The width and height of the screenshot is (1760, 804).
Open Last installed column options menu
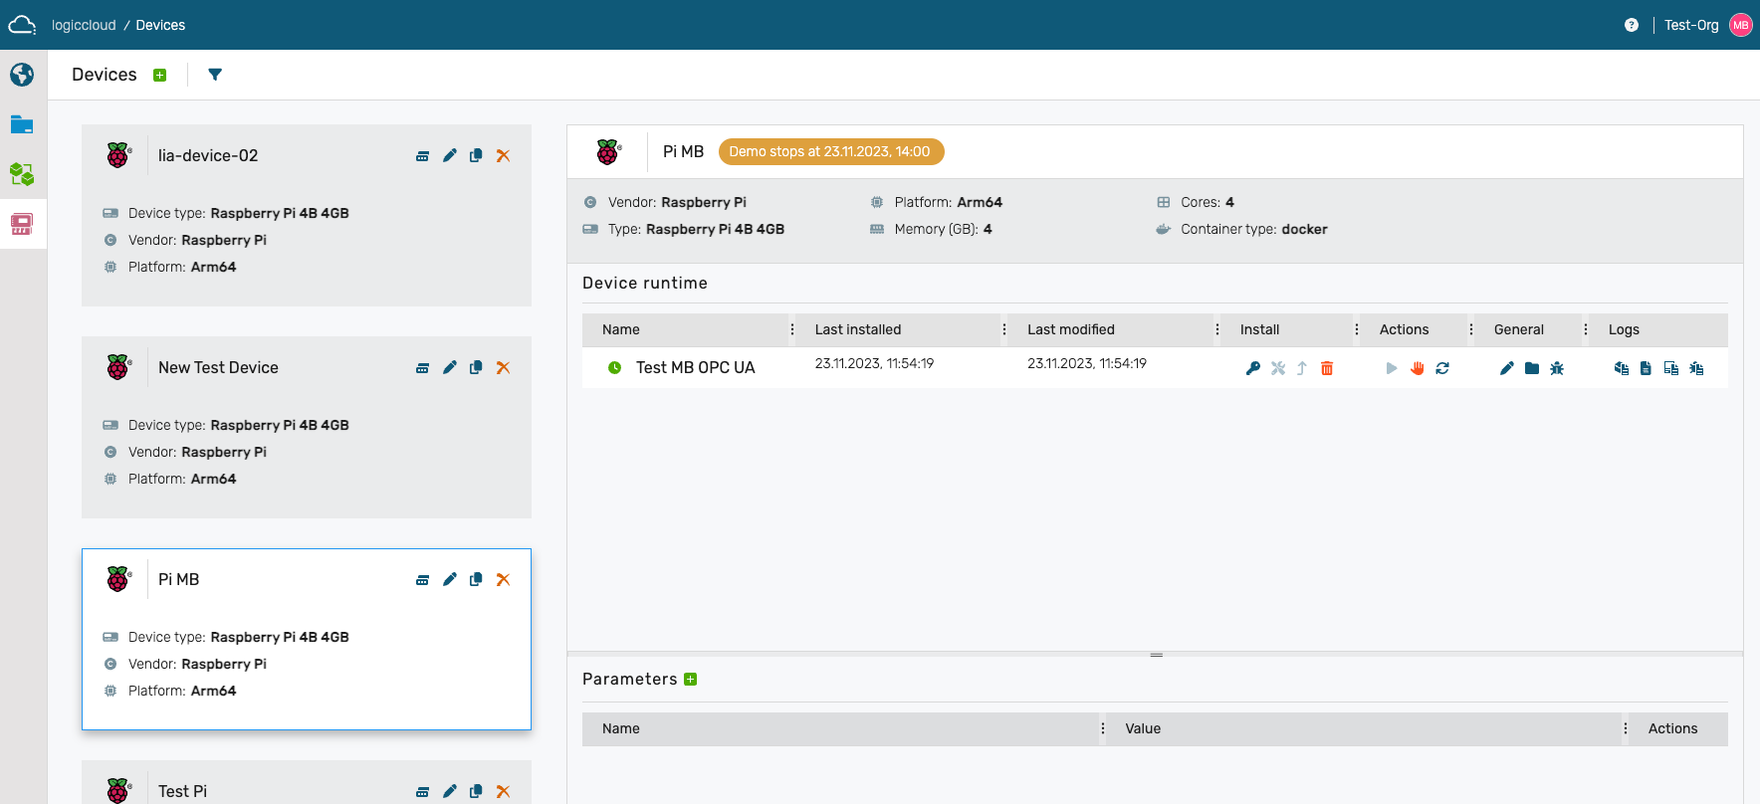pos(1004,330)
